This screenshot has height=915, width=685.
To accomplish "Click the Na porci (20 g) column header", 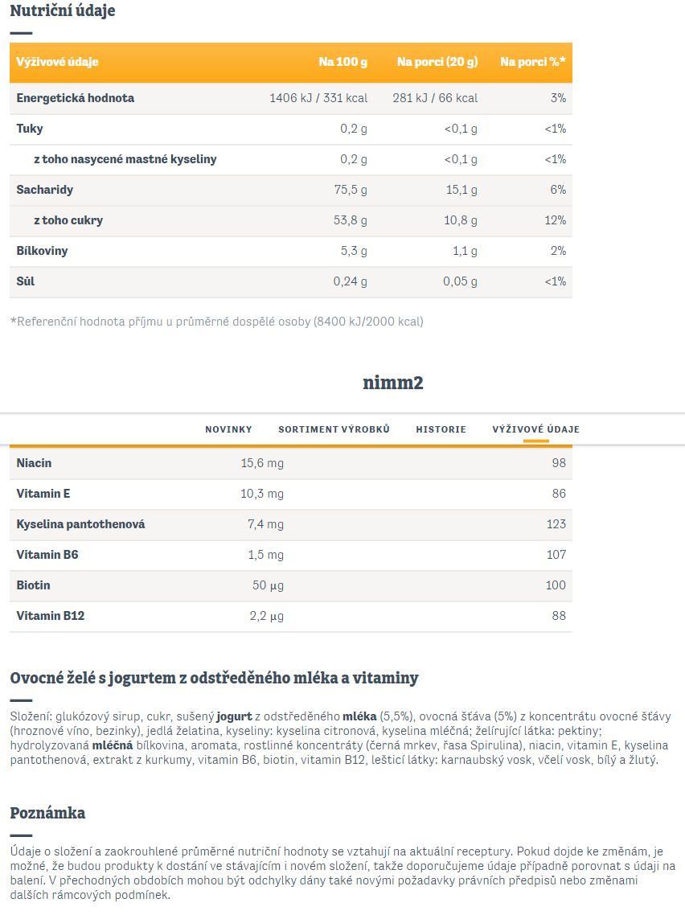I will click(x=437, y=62).
